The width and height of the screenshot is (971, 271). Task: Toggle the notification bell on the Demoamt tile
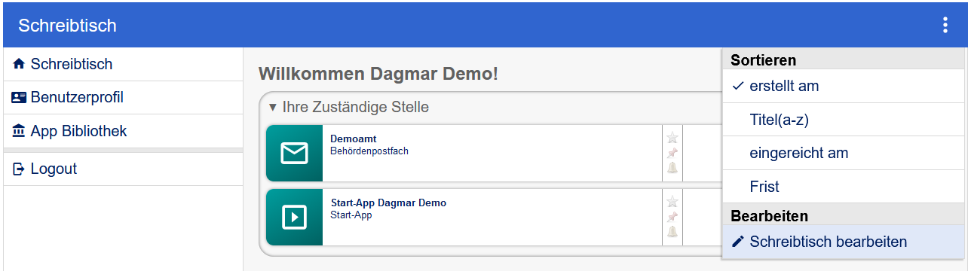click(672, 167)
